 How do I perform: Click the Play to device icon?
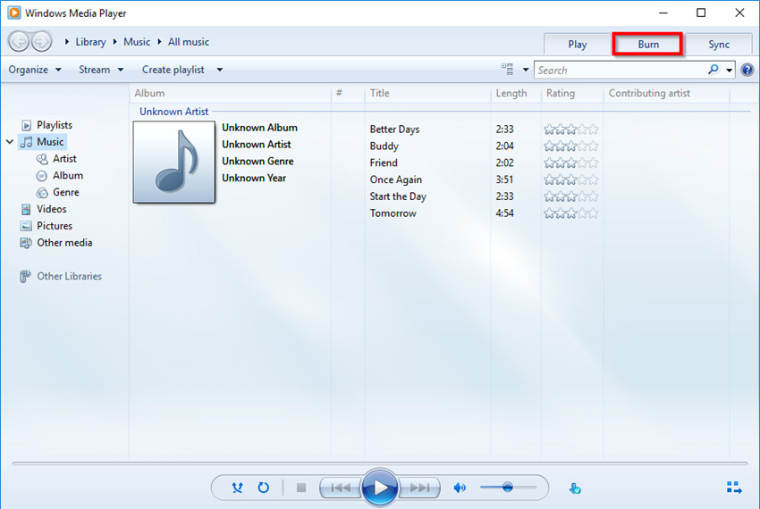576,488
